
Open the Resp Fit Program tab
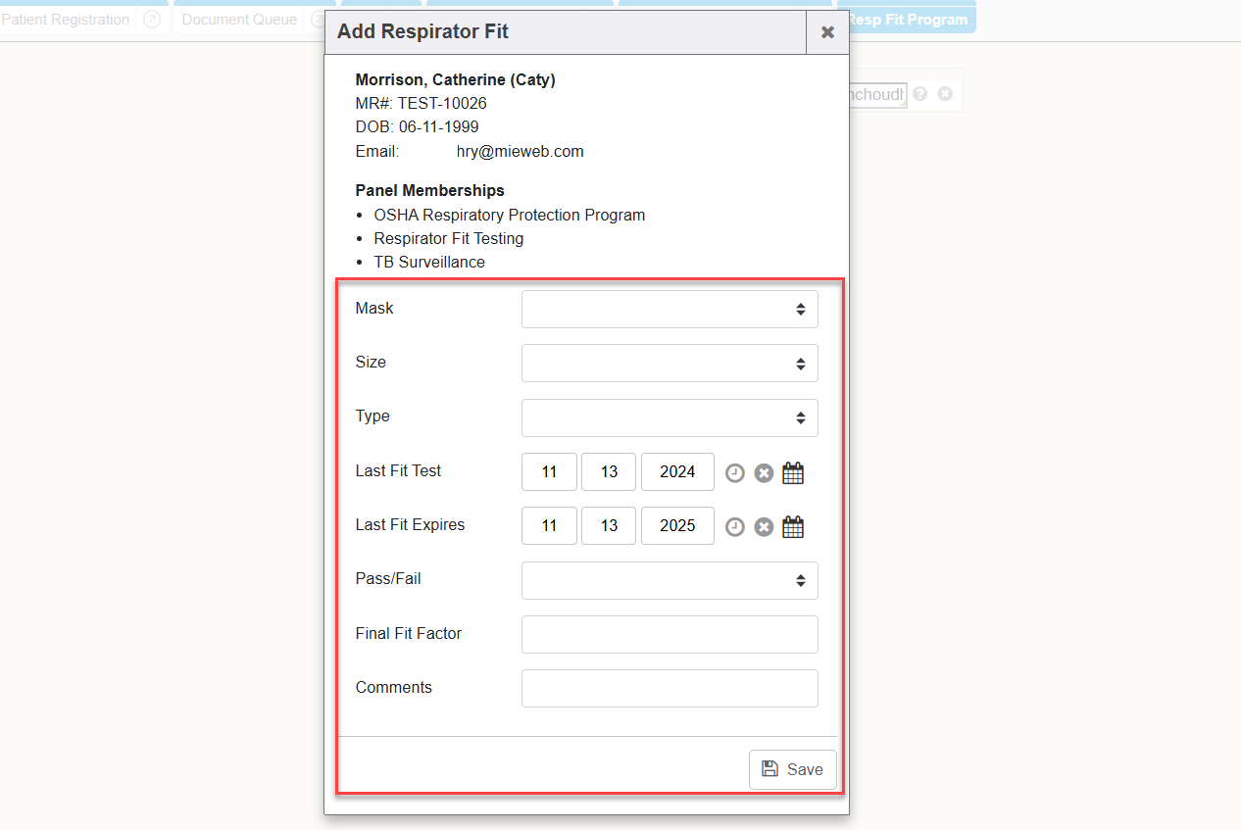coord(907,20)
